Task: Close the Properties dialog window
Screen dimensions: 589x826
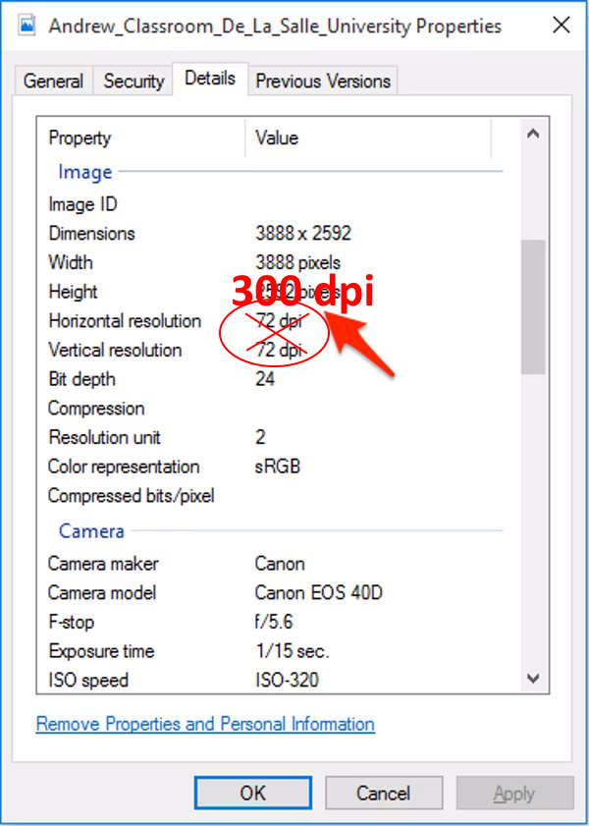Action: pos(561,26)
